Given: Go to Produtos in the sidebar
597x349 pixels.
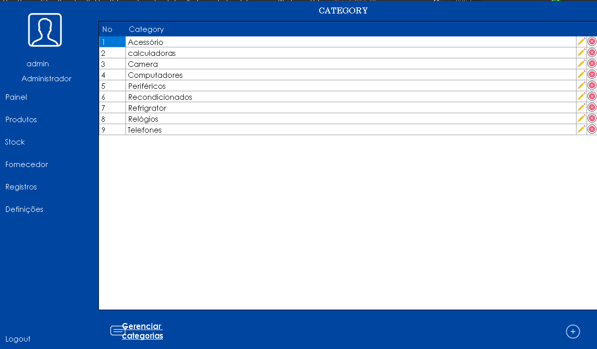Looking at the screenshot, I should (21, 120).
